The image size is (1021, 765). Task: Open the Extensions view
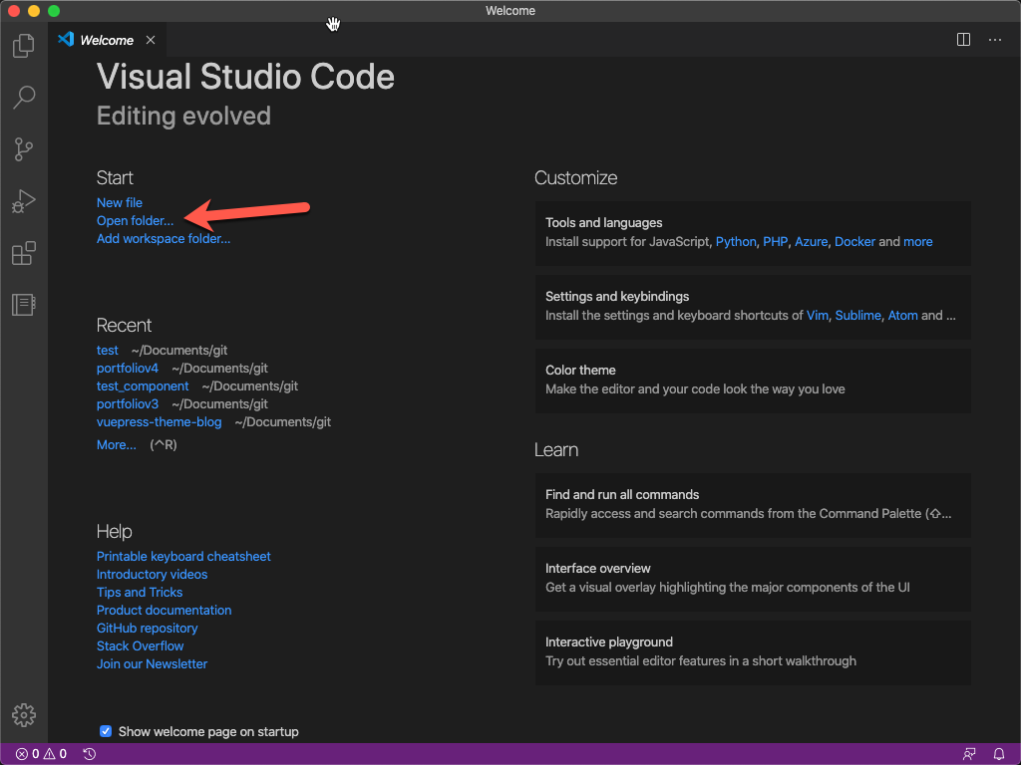click(x=24, y=253)
